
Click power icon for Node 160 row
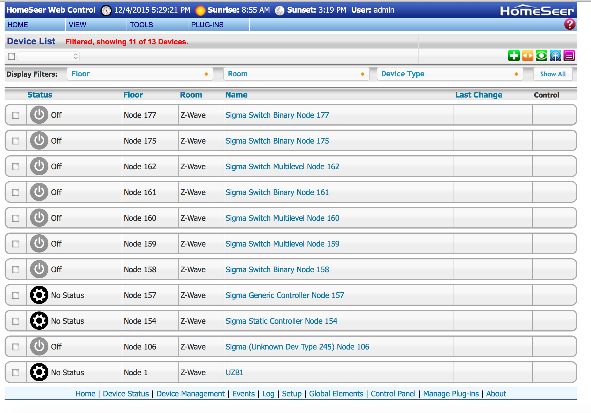pos(39,218)
